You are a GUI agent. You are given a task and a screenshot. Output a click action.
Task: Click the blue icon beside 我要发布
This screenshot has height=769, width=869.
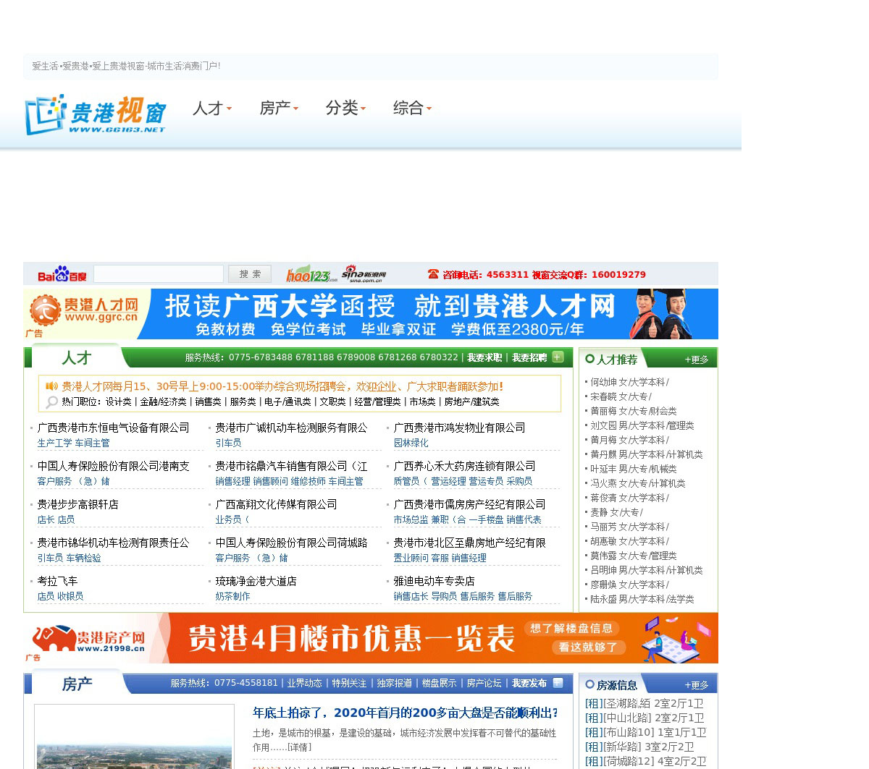coord(558,682)
